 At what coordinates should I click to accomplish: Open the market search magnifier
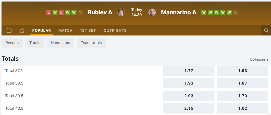click(x=266, y=30)
